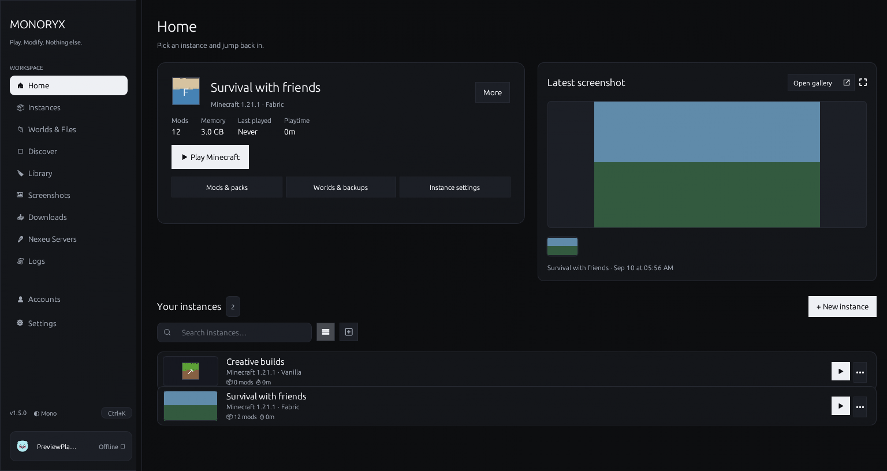Viewport: 887px width, 471px height.
Task: Click Open gallery button
Action: (821, 83)
